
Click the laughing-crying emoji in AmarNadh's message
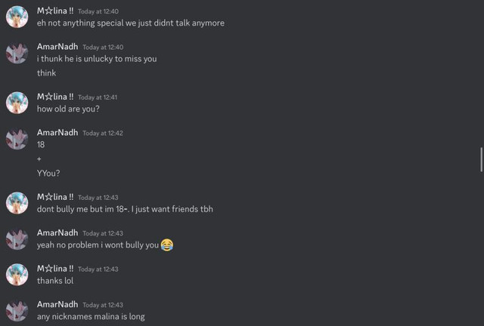point(167,245)
